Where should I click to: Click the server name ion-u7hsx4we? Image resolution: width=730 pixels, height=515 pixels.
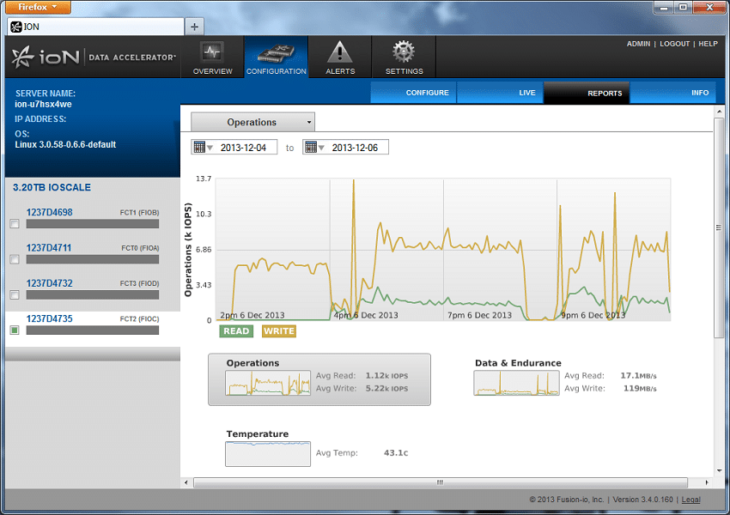click(43, 104)
